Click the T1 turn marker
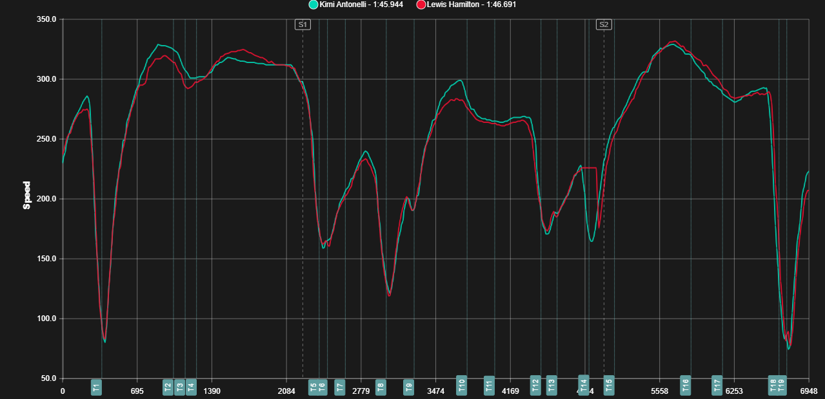Screen dimensions: 825x399 pyautogui.click(x=96, y=387)
